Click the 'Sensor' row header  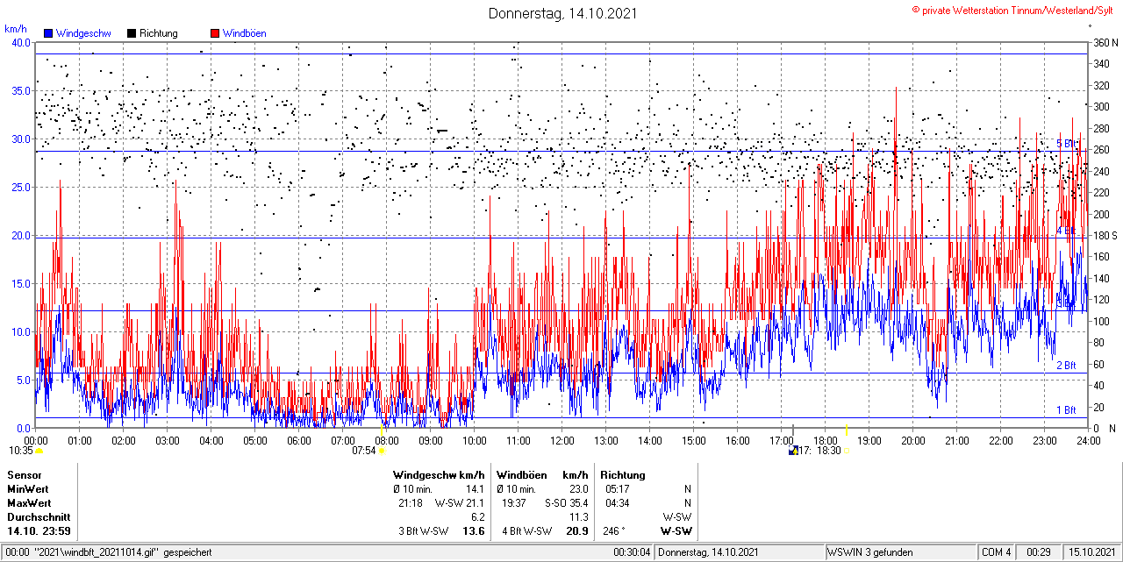coord(24,475)
